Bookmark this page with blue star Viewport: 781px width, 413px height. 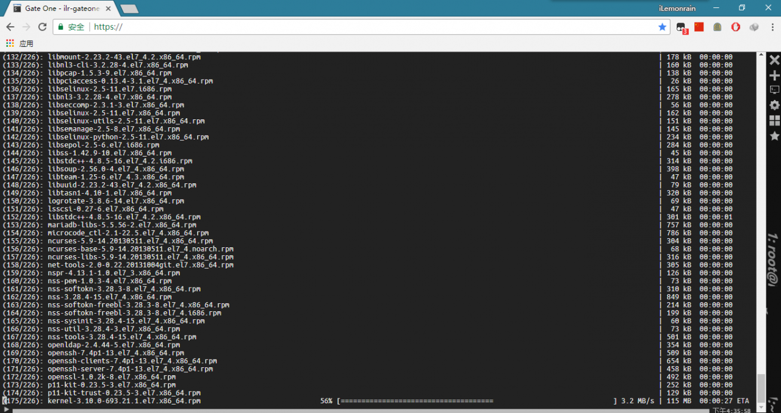point(662,27)
